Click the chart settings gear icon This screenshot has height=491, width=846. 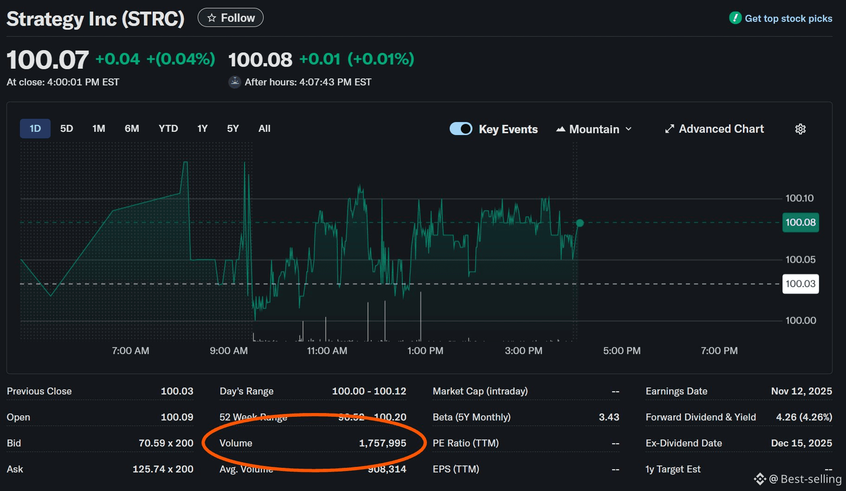click(x=800, y=129)
